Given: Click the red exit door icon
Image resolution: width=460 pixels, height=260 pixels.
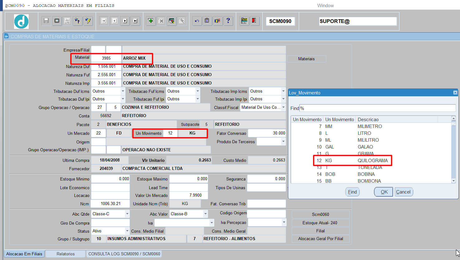Looking at the screenshot, I should click(x=254, y=21).
